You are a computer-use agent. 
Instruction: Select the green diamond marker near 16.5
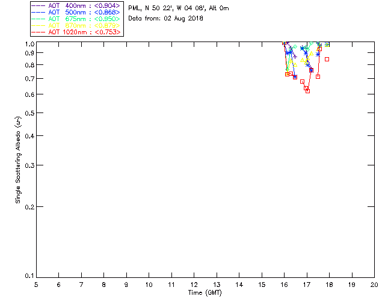point(295,47)
